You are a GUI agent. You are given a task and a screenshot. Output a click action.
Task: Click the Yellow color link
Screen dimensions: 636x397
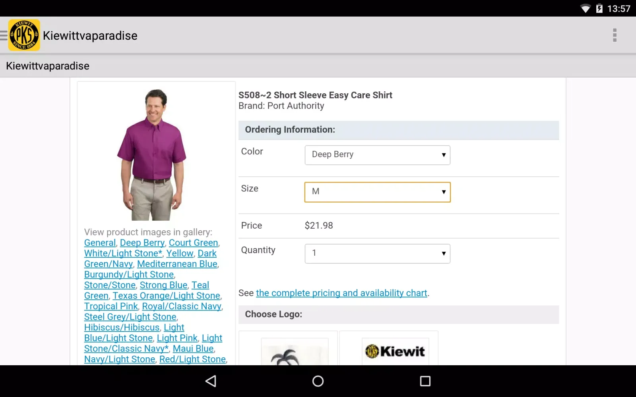click(180, 253)
